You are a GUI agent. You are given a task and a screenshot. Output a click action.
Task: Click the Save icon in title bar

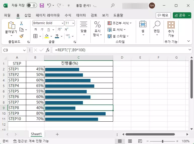(42, 6)
